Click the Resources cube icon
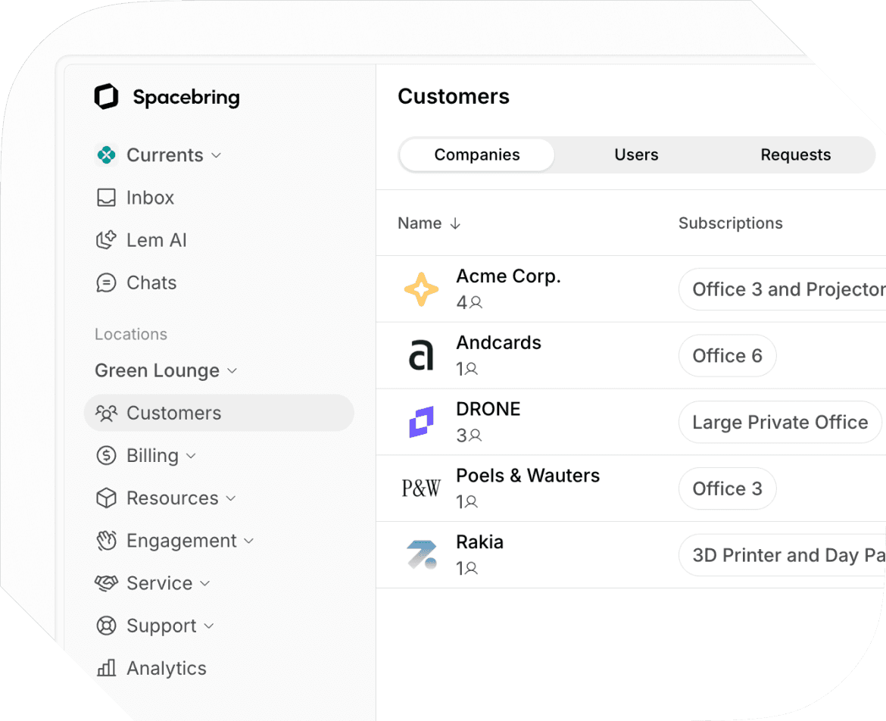The width and height of the screenshot is (886, 721). (106, 498)
